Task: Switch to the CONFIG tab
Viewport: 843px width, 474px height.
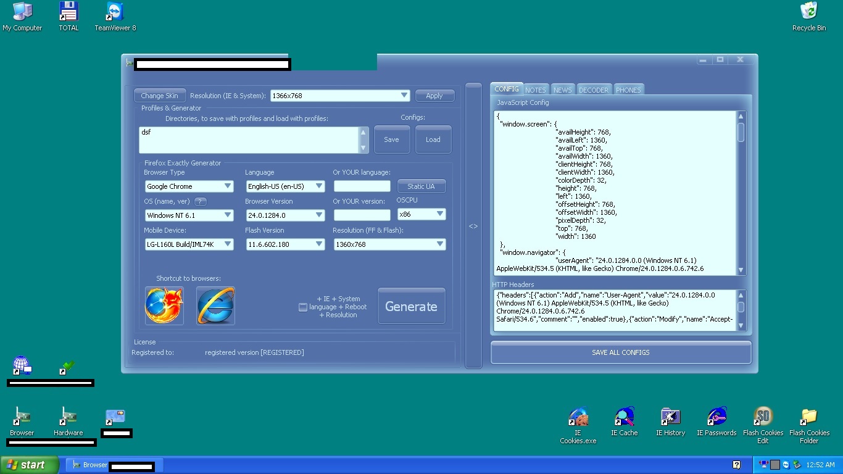Action: pos(507,89)
